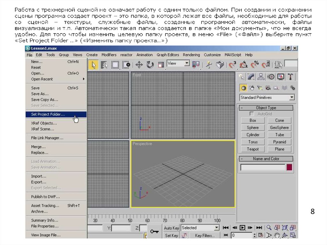Screen dimensions: 327x245
Task: Select the Select Object arrow tool
Action: [94, 65]
